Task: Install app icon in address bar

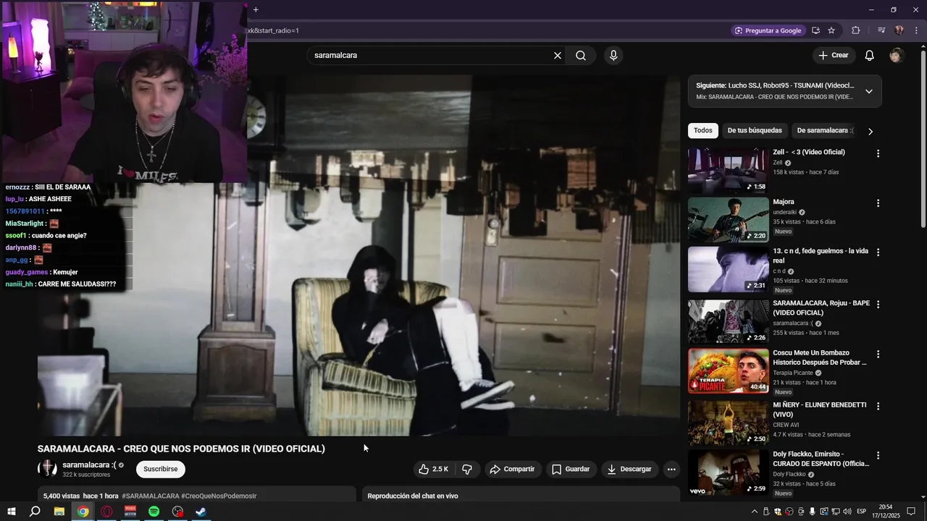Action: [815, 30]
